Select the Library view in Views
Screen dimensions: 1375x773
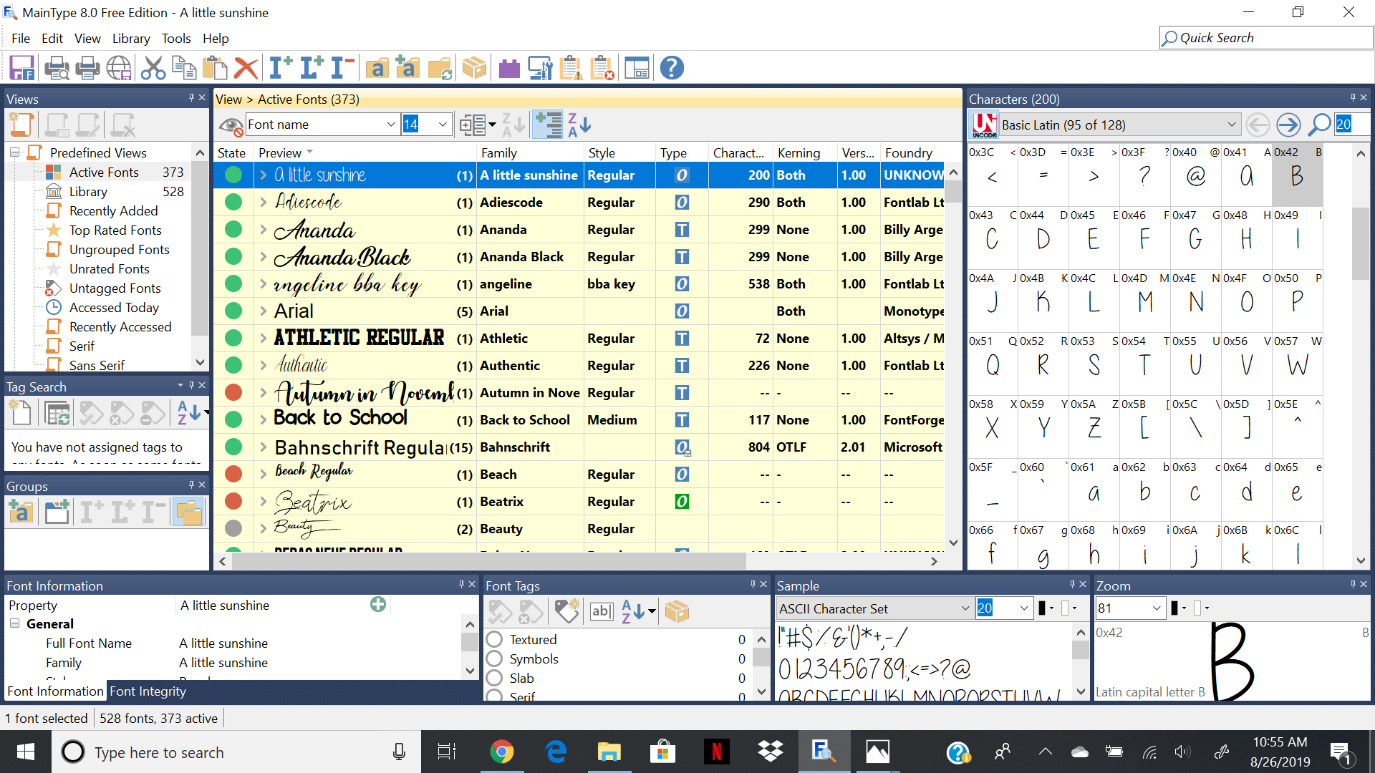(88, 191)
